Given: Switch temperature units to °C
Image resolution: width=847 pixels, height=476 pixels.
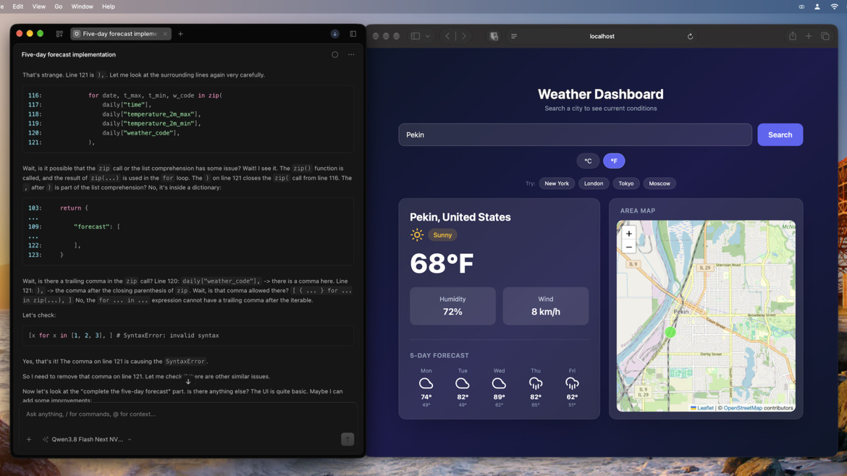Looking at the screenshot, I should pyautogui.click(x=588, y=161).
